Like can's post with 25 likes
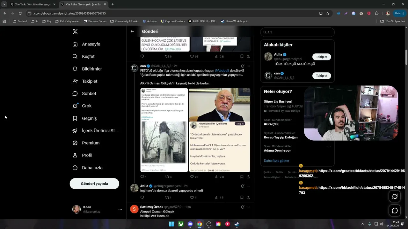Viewport: 408px width, 229px height. (192, 177)
